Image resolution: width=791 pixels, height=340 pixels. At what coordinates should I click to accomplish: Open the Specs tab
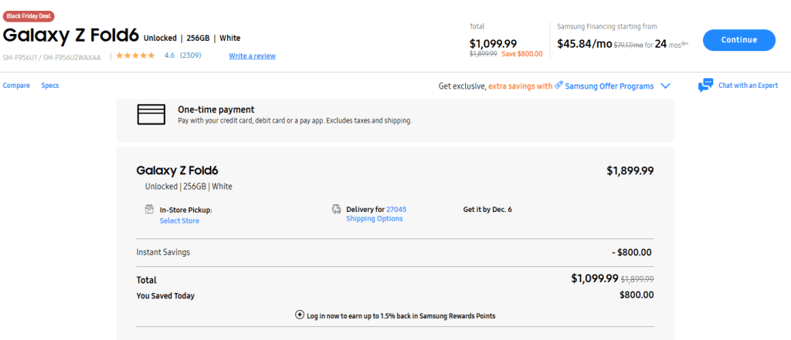coord(50,86)
